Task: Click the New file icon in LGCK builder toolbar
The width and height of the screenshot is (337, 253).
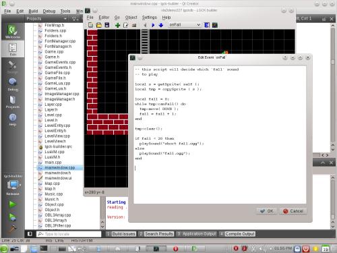Action: click(x=90, y=25)
